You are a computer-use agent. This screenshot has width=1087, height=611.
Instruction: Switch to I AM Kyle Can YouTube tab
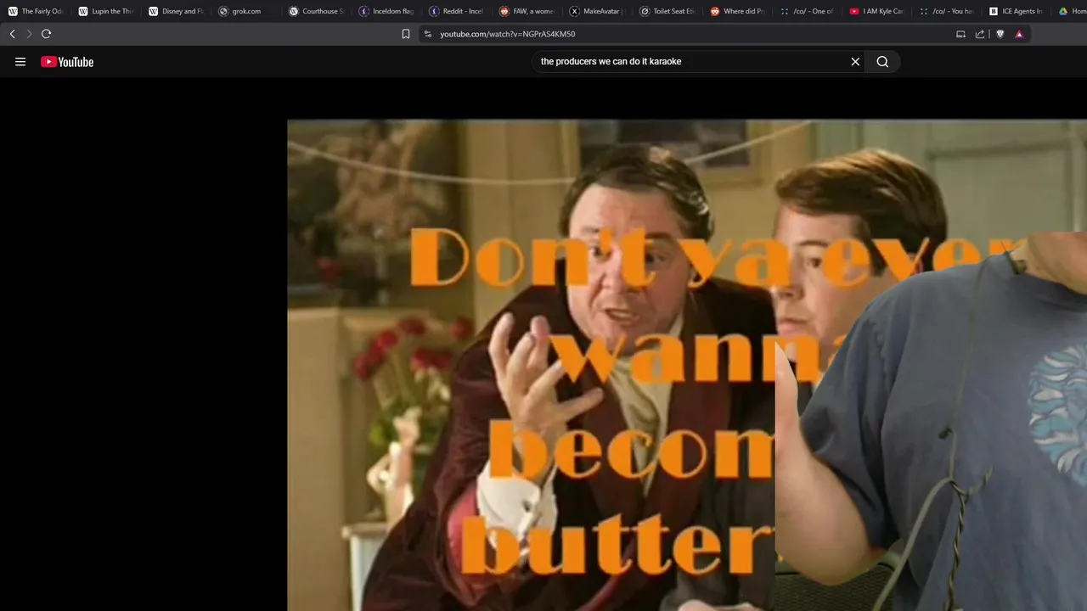879,11
